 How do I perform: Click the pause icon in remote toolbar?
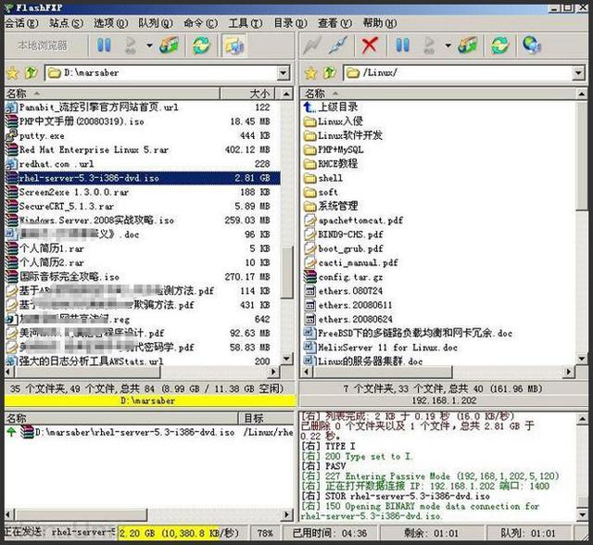coord(402,44)
